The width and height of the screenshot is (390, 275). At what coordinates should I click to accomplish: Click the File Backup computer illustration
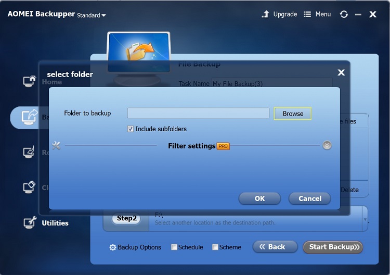point(138,59)
